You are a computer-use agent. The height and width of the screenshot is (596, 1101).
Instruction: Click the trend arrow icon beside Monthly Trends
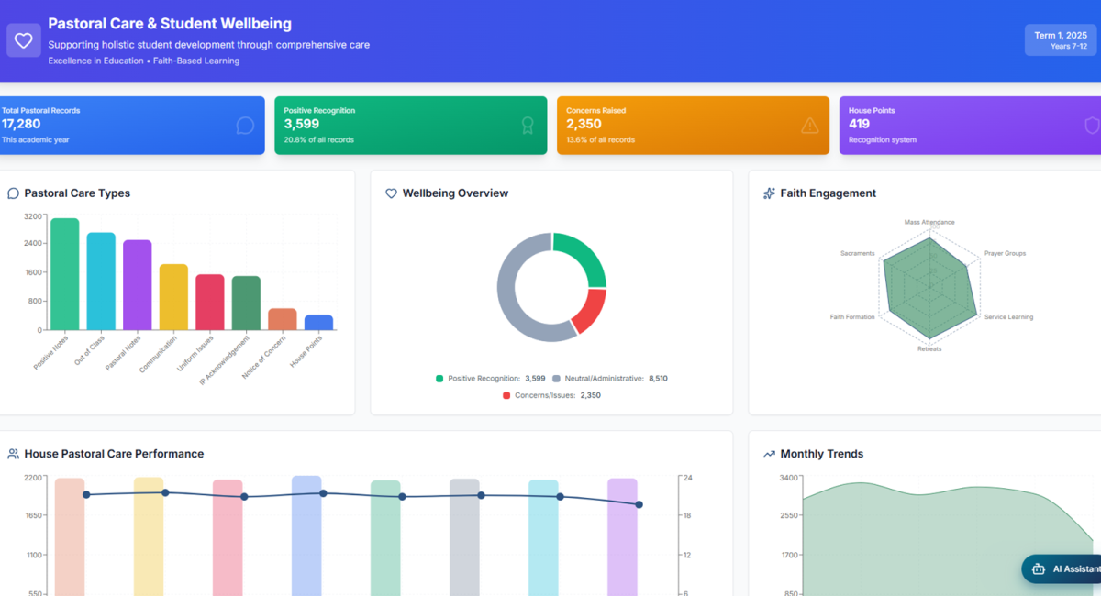coord(769,454)
